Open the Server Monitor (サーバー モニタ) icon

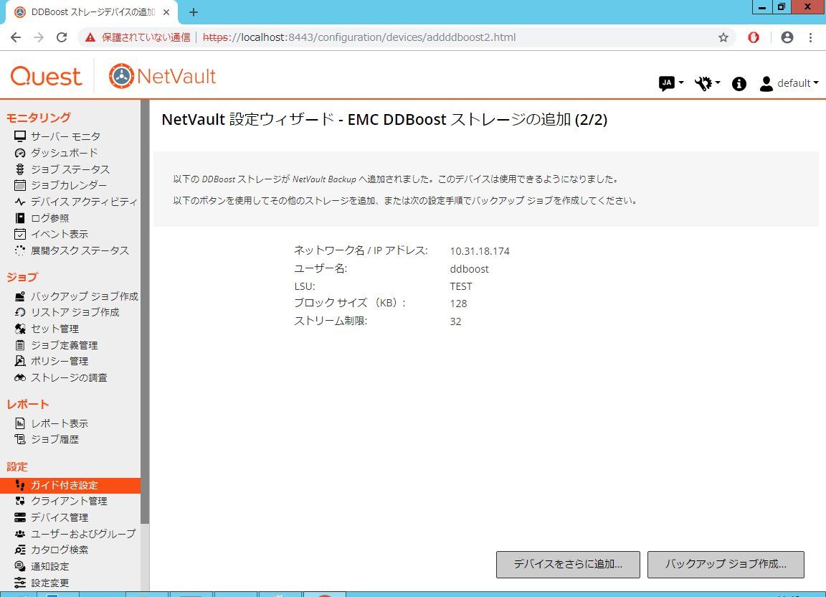click(x=20, y=136)
